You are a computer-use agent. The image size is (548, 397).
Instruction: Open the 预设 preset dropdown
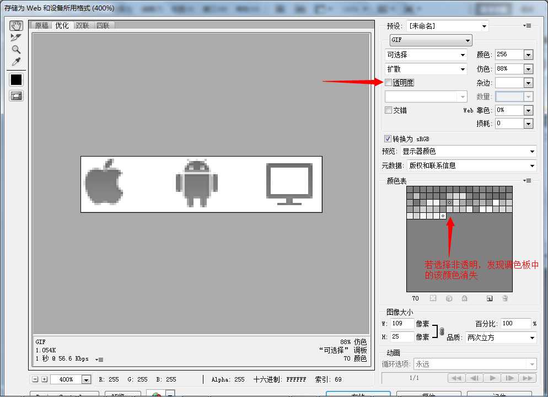click(447, 26)
